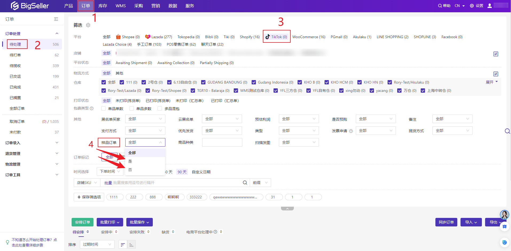The image size is (511, 251).
Task: Click the filter settings gear icon
Action: pyautogui.click(x=88, y=25)
